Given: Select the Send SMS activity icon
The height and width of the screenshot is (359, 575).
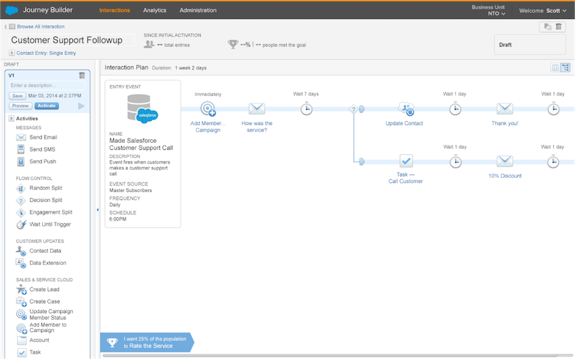Looking at the screenshot, I should point(21,149).
